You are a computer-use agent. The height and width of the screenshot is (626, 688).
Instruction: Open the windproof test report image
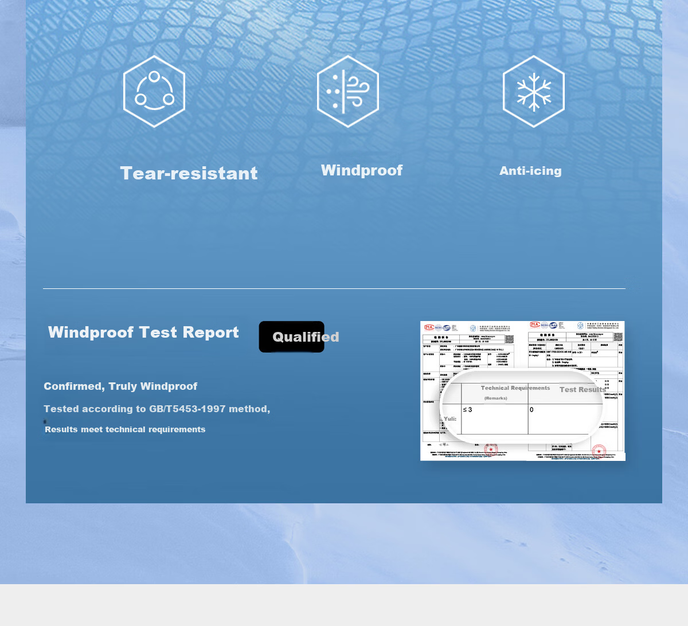(523, 390)
